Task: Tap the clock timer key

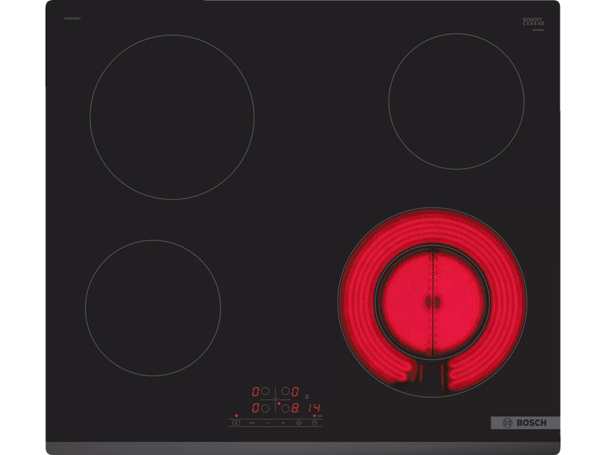Action: coord(314,422)
